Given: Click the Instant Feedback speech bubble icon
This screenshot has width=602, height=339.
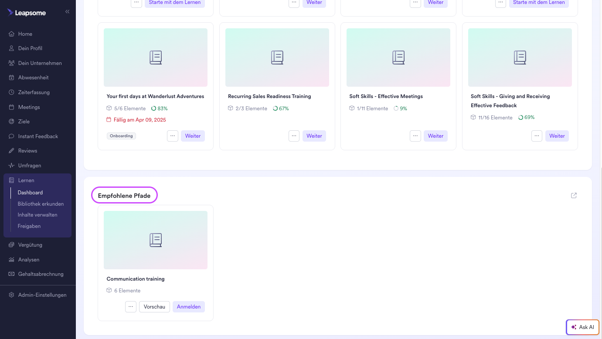Looking at the screenshot, I should click(12, 136).
